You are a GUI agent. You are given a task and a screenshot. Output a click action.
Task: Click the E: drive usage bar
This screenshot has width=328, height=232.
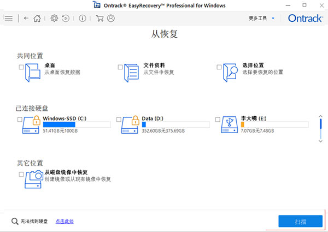click(274, 124)
